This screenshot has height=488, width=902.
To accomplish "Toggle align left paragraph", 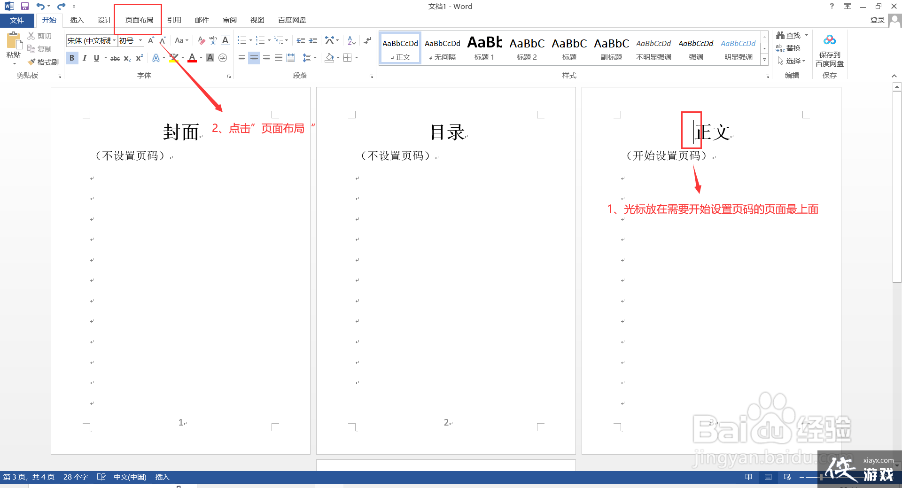I will [x=241, y=58].
